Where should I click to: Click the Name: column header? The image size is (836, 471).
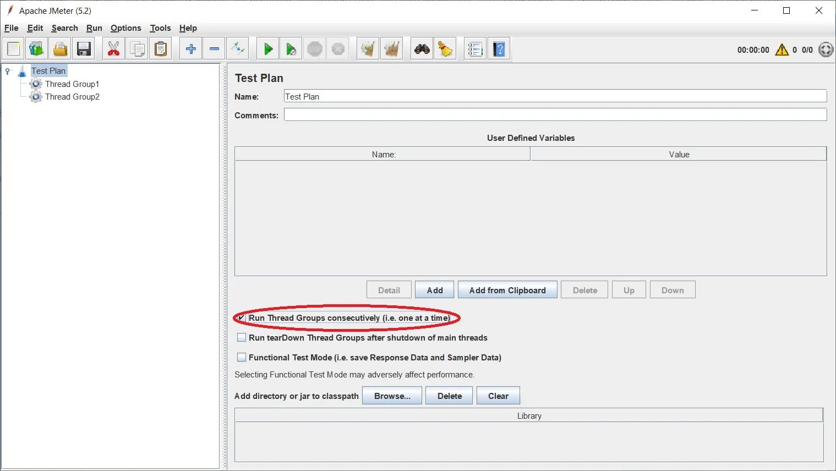click(x=383, y=154)
